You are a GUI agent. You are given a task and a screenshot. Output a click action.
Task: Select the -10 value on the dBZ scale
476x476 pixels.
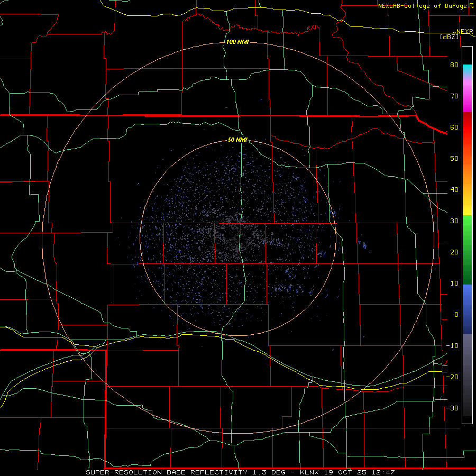click(452, 346)
